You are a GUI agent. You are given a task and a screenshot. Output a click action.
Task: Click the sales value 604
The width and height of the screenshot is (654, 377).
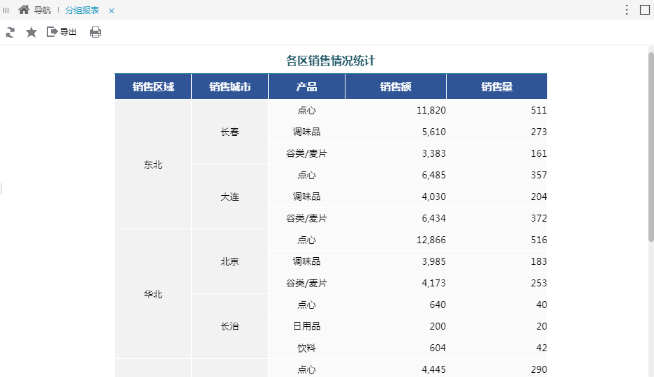pyautogui.click(x=438, y=348)
